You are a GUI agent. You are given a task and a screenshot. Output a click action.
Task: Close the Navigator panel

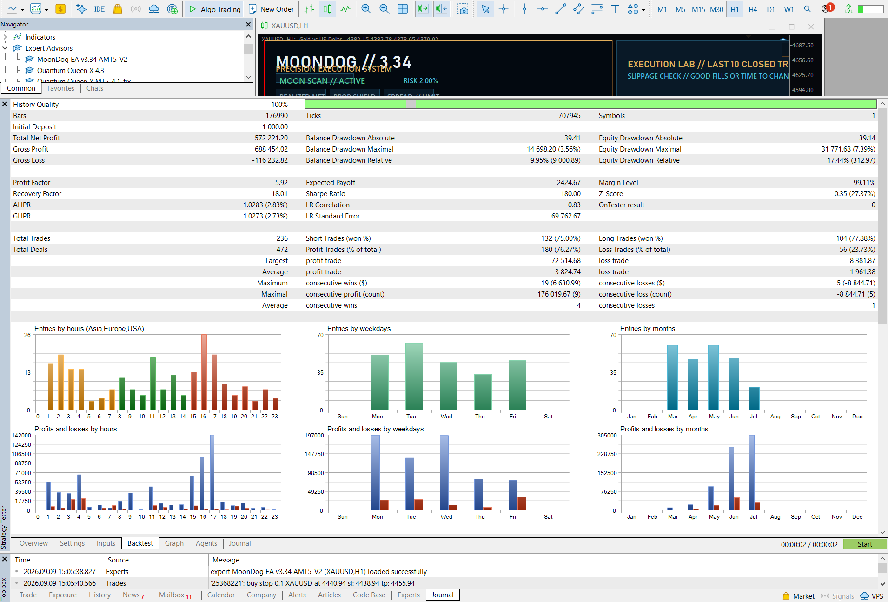[x=248, y=24]
